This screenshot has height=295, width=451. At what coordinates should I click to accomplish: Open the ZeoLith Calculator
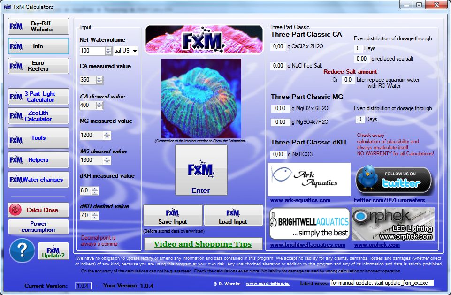tap(38, 116)
